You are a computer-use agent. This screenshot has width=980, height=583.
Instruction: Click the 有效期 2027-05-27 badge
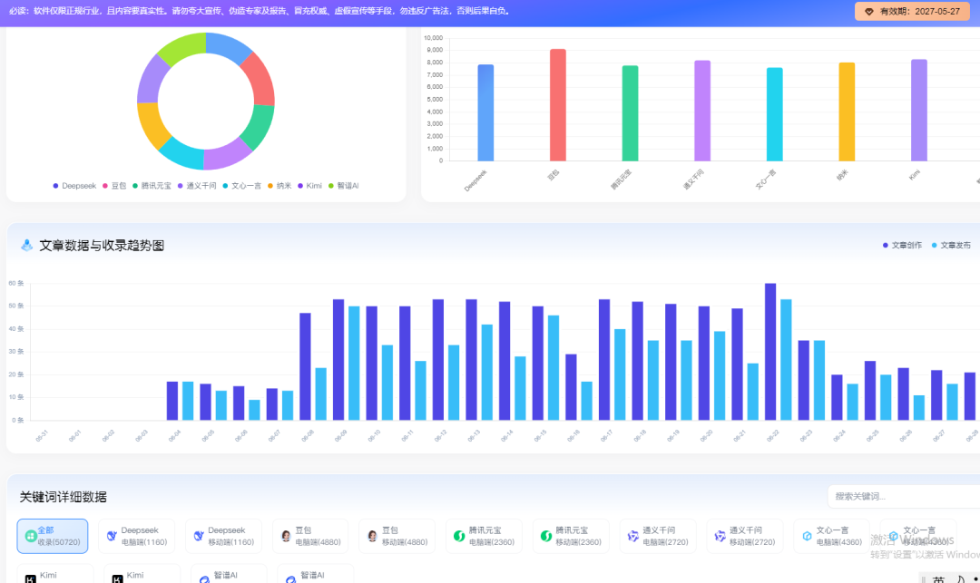[912, 11]
